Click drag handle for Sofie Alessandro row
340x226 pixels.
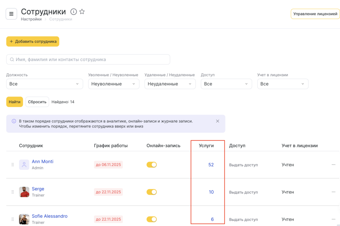13,219
